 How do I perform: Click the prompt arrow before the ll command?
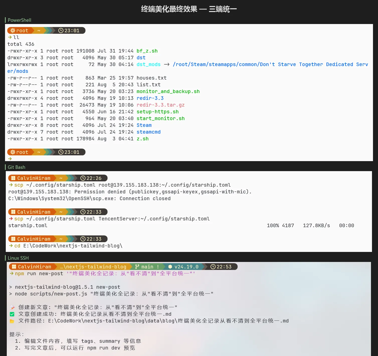tap(10, 37)
